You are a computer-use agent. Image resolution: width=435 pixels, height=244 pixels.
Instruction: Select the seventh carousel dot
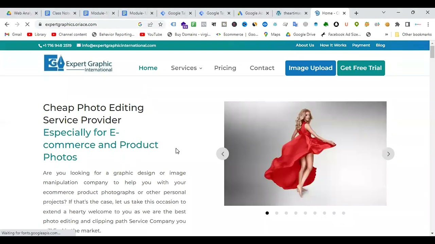[x=324, y=213]
